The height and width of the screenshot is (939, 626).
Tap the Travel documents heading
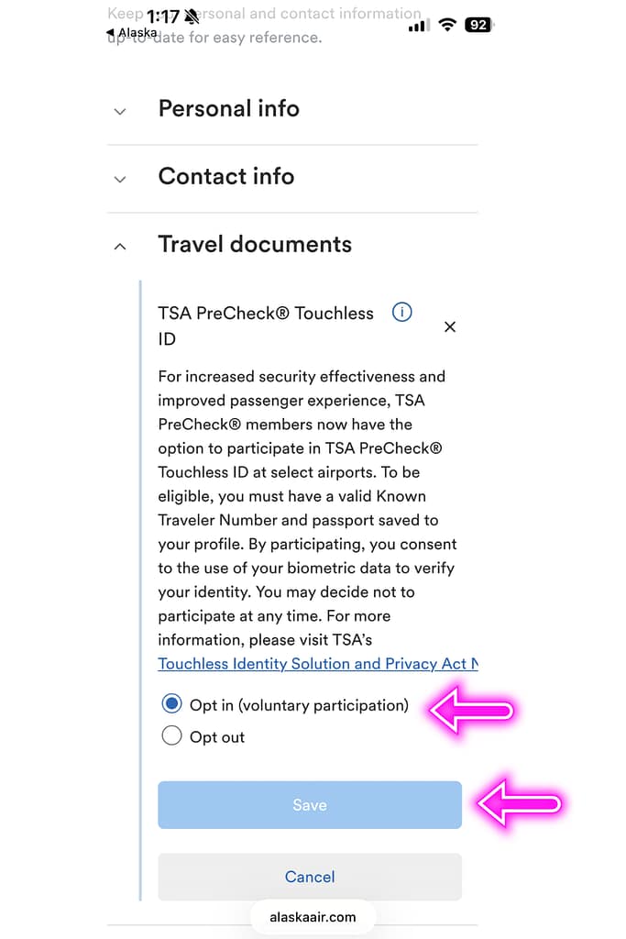pyautogui.click(x=255, y=245)
